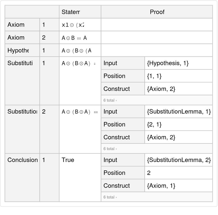Click the {SubstitutionLemma, 2} input value
The height and width of the screenshot is (215, 218).
click(x=179, y=160)
